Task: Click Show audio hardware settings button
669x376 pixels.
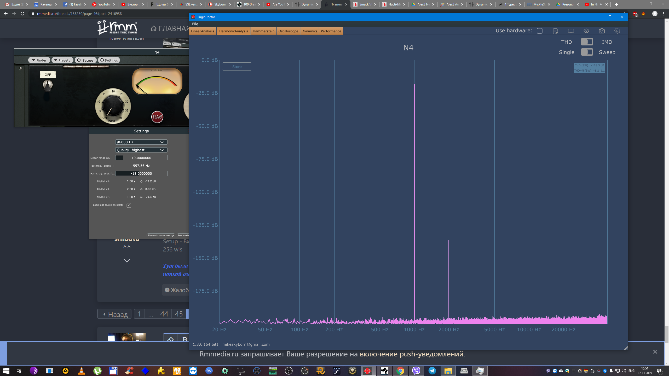Action: pos(161,235)
